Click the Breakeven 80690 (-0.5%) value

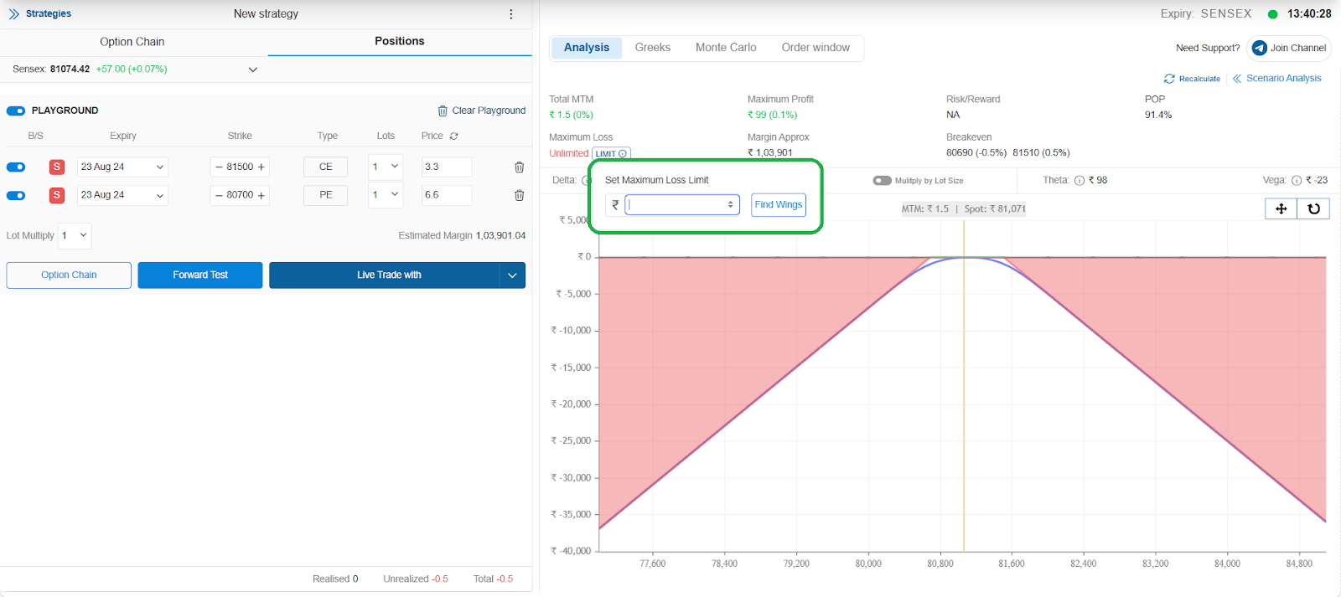(x=976, y=153)
